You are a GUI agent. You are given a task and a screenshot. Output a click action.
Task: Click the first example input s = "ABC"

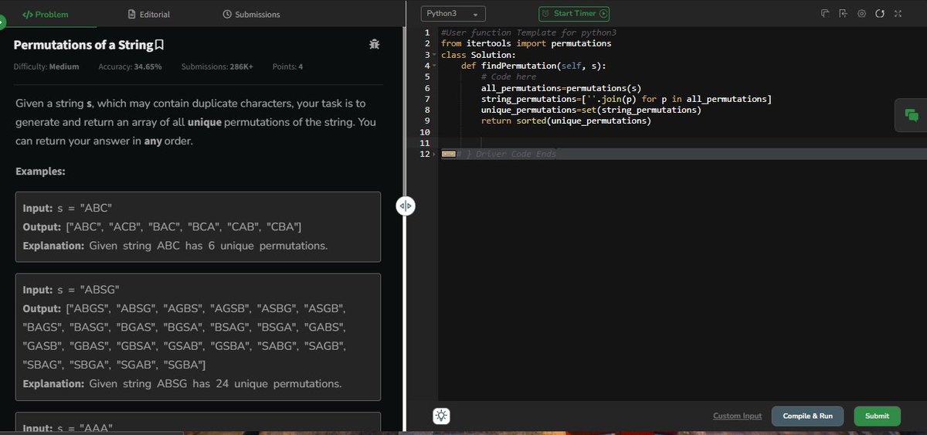pos(69,207)
